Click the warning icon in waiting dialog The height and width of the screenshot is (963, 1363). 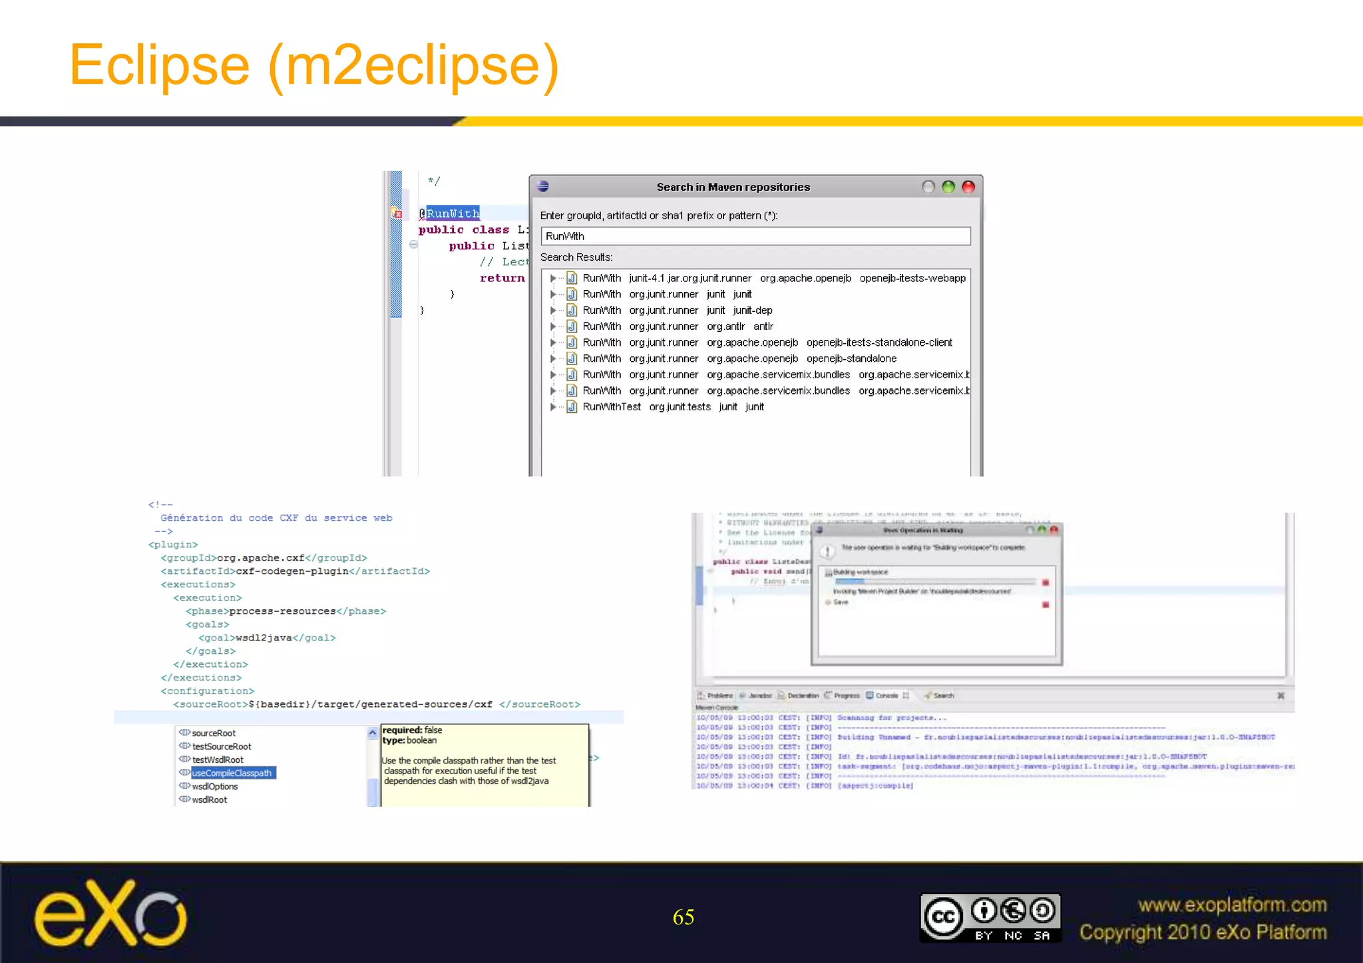(x=827, y=551)
